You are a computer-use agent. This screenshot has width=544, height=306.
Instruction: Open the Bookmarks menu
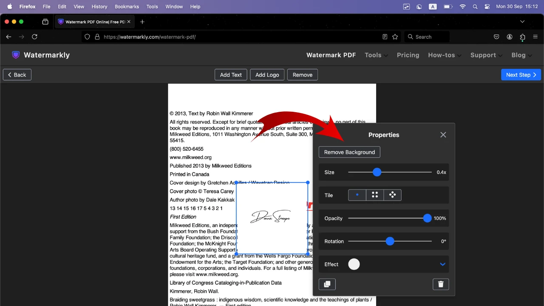click(x=127, y=6)
